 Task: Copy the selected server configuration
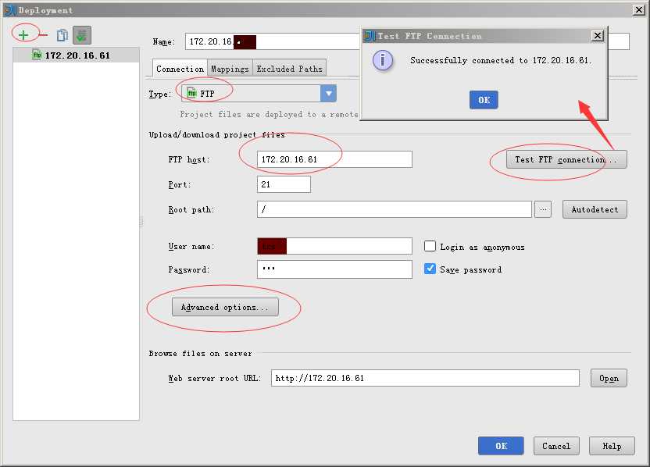(x=62, y=35)
